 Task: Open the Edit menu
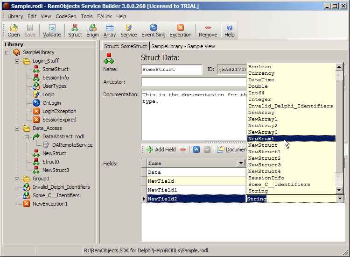pyautogui.click(x=32, y=16)
